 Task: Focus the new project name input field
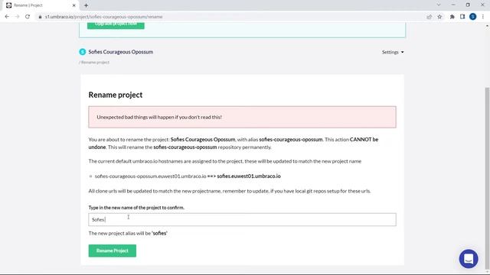(242, 219)
